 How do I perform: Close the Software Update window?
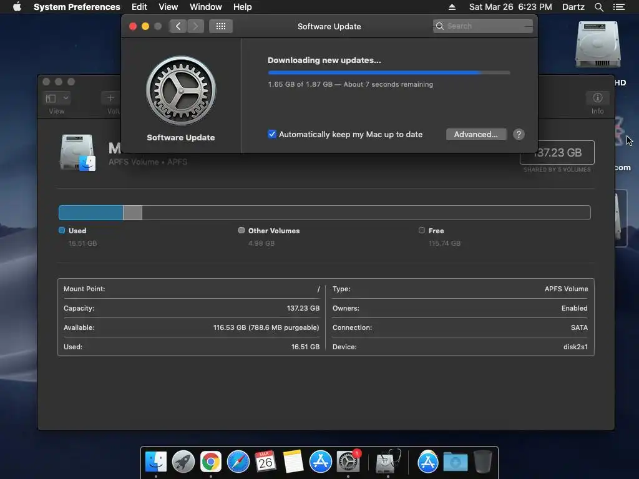tap(133, 26)
